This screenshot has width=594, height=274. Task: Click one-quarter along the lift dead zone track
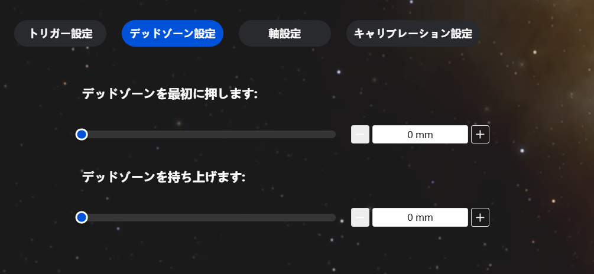[144, 217]
